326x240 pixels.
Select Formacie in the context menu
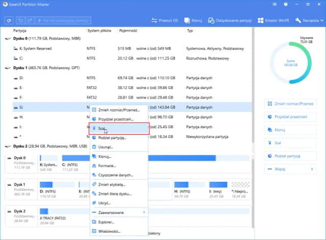108,165
